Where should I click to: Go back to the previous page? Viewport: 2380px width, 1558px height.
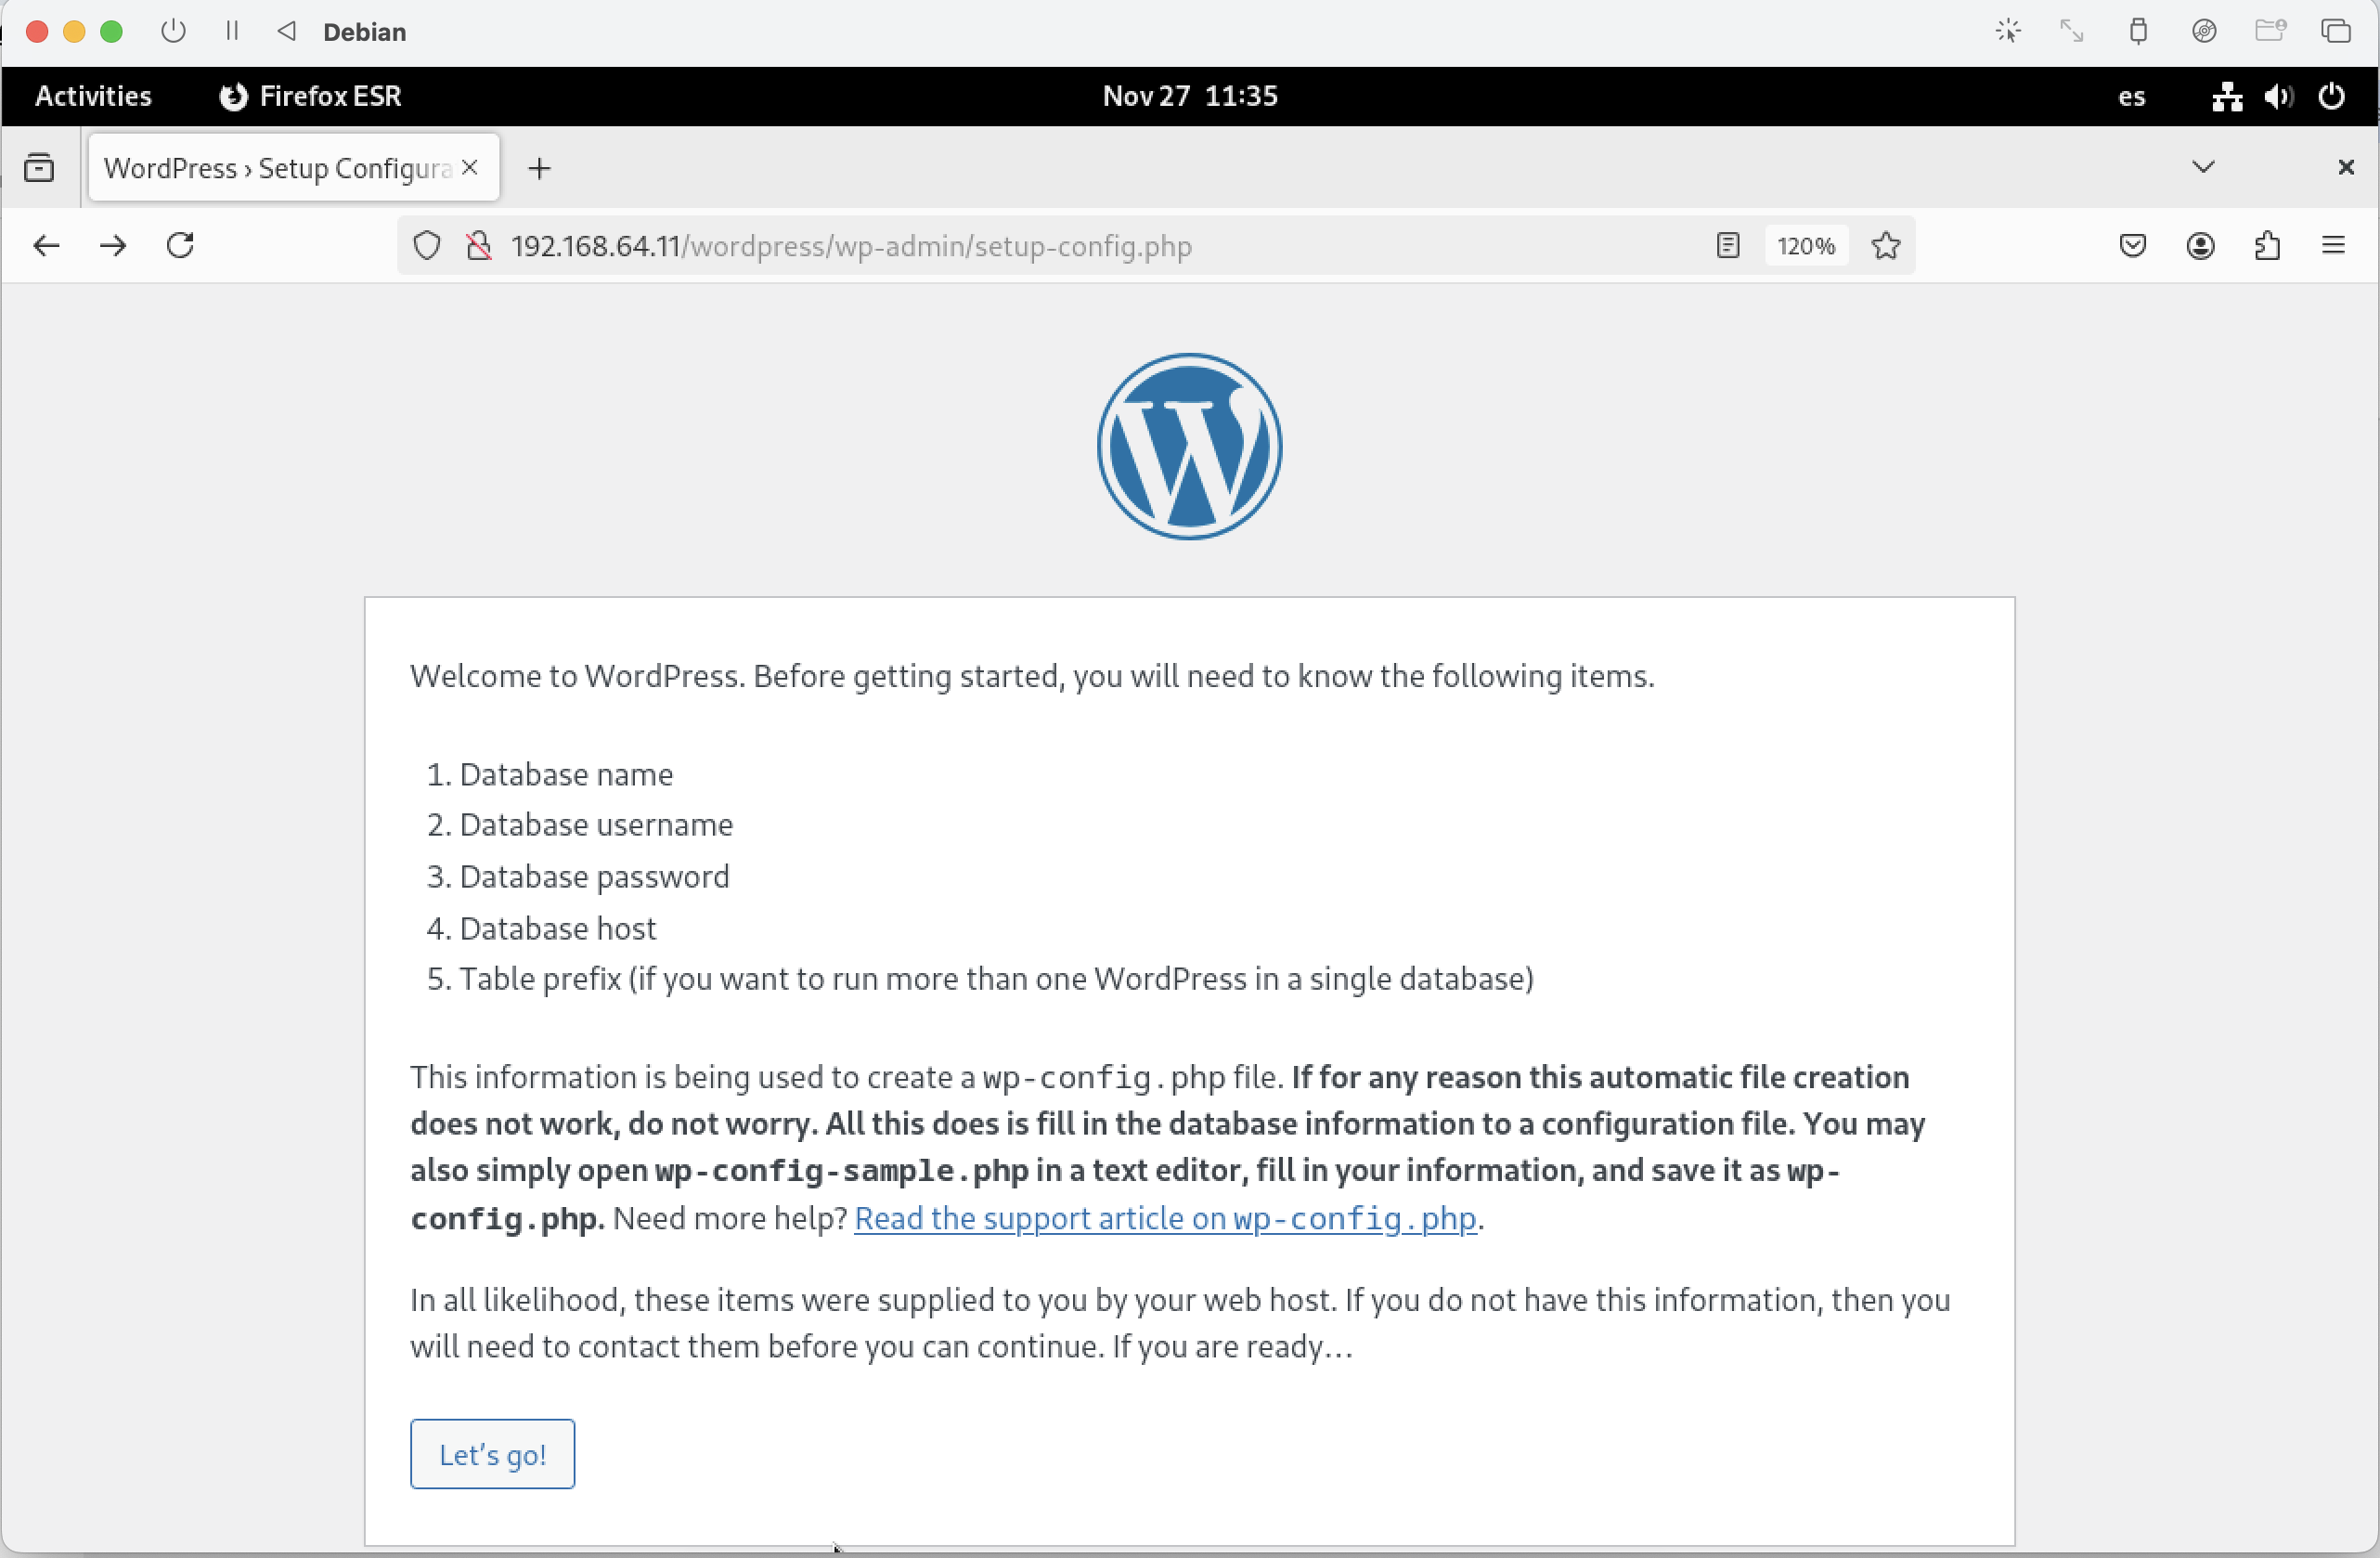46,246
